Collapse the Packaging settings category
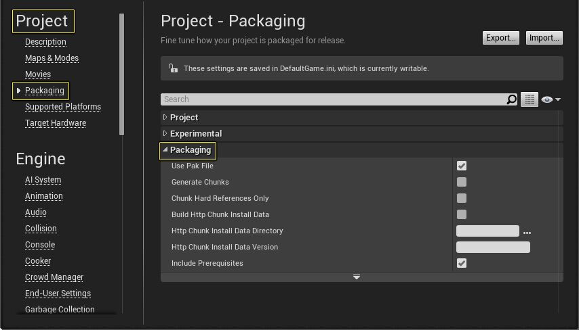Image resolution: width=579 pixels, height=330 pixels. (165, 150)
